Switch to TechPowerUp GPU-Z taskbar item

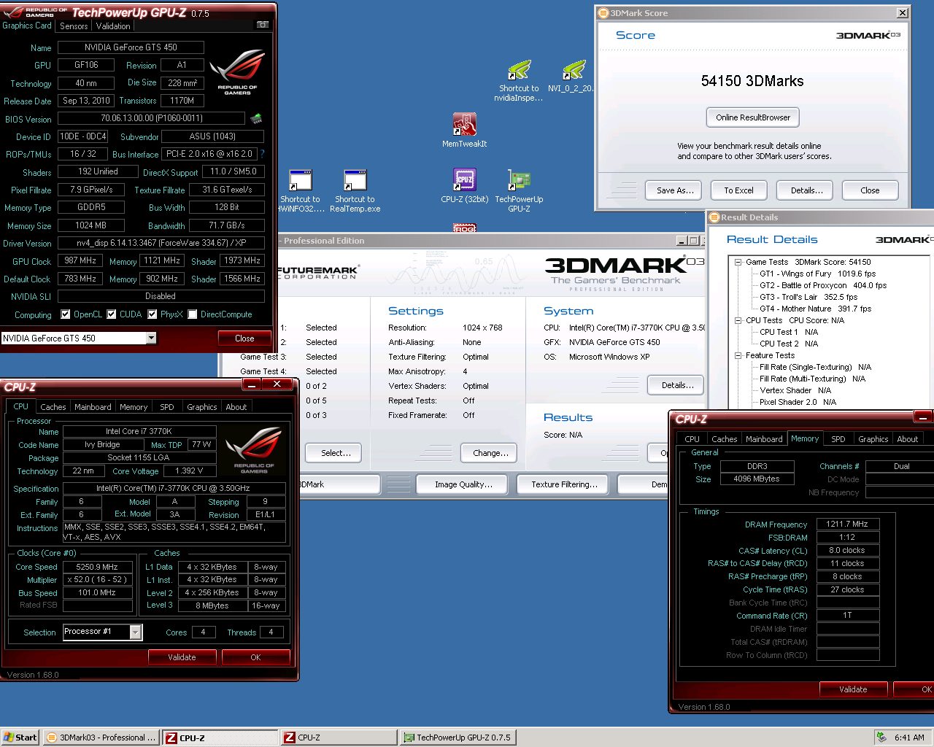click(x=458, y=738)
